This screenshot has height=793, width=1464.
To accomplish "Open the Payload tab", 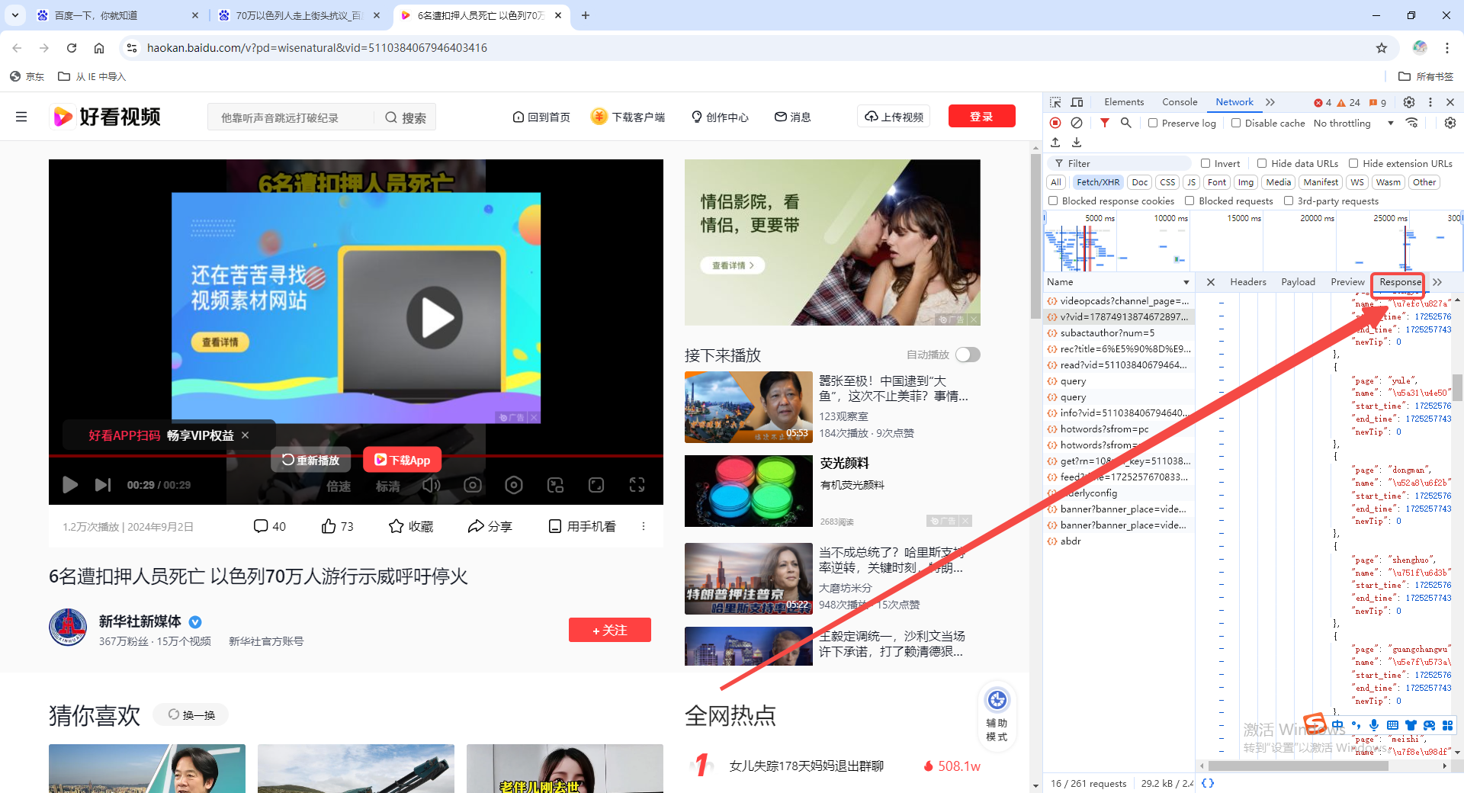I will coord(1298,282).
